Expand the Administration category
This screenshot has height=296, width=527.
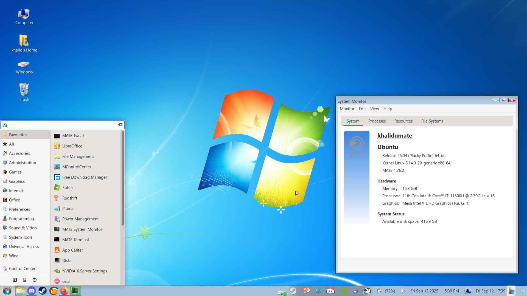coord(23,163)
